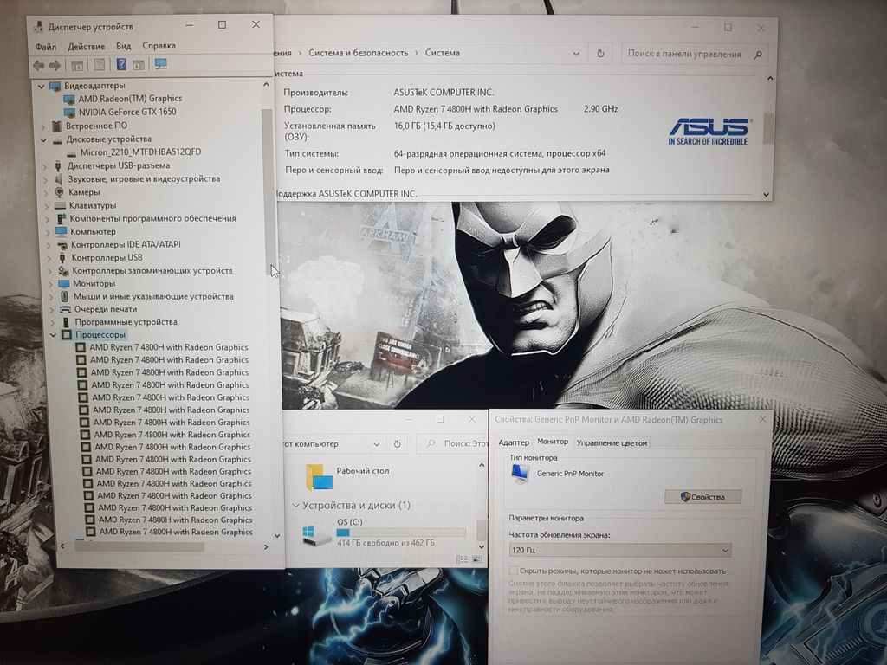887x665 pixels.
Task: Click the Device Manager horizontal scrollbar thumb
Action: point(139,547)
